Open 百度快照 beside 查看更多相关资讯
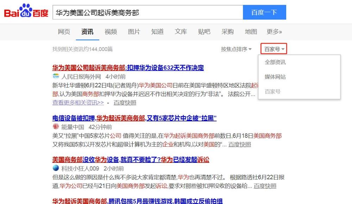 click(125, 103)
